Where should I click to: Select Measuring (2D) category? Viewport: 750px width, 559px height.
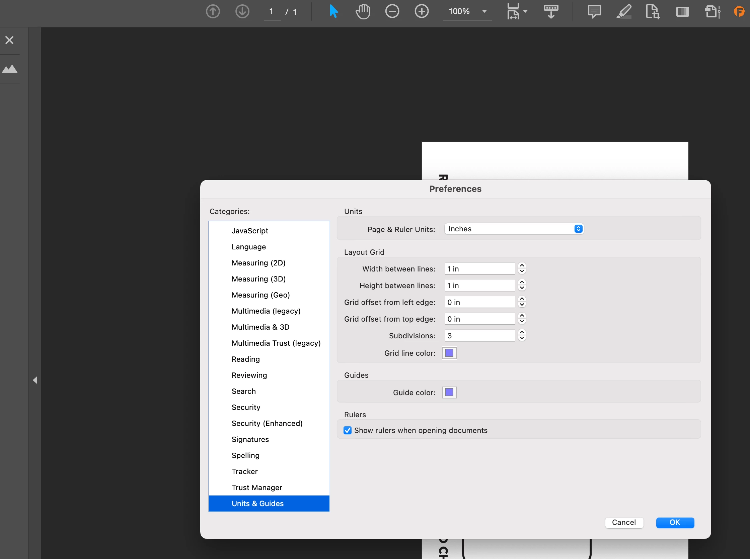click(x=258, y=263)
